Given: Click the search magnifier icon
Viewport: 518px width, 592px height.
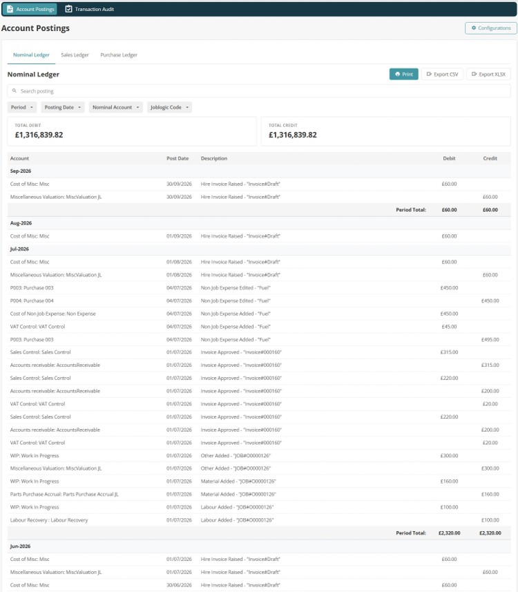Looking at the screenshot, I should tap(15, 91).
